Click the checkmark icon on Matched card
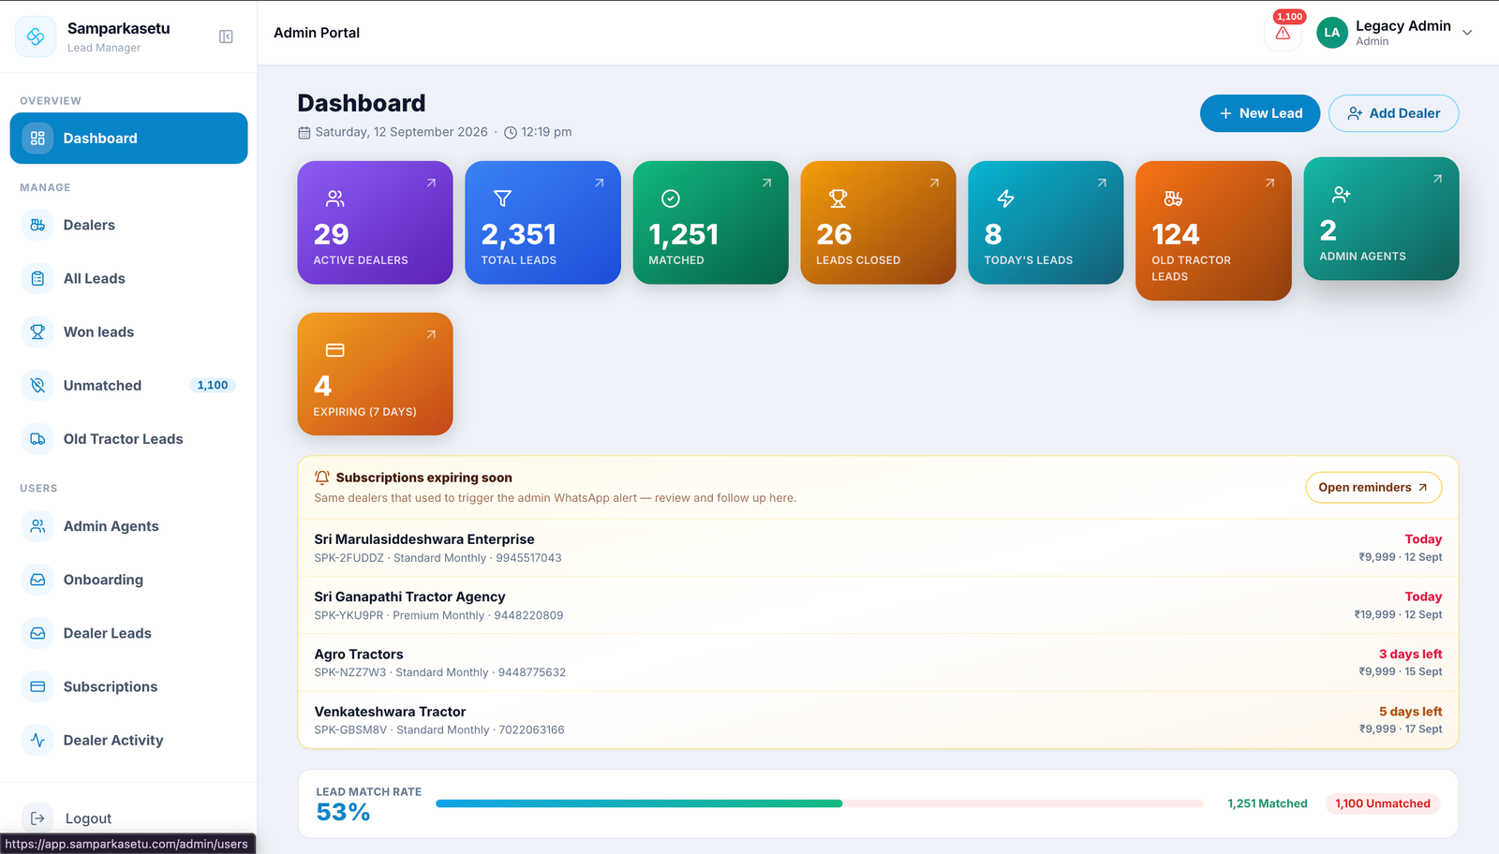 [670, 199]
